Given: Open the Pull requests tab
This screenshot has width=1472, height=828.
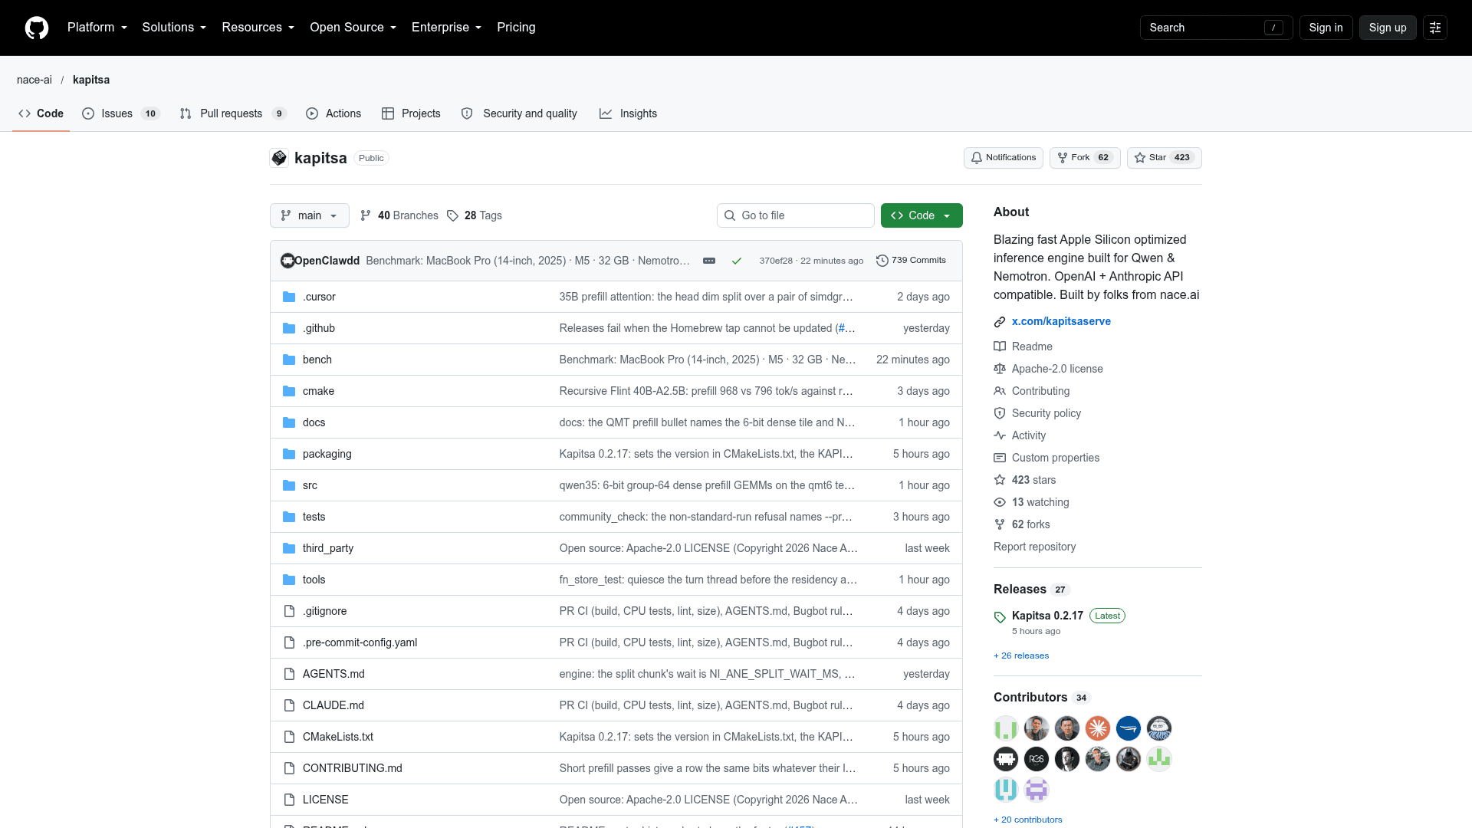Looking at the screenshot, I should 233,113.
